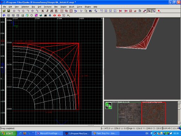Click the x-axis Rotate icon
The height and width of the screenshot is (136, 181).
tap(19, 11)
